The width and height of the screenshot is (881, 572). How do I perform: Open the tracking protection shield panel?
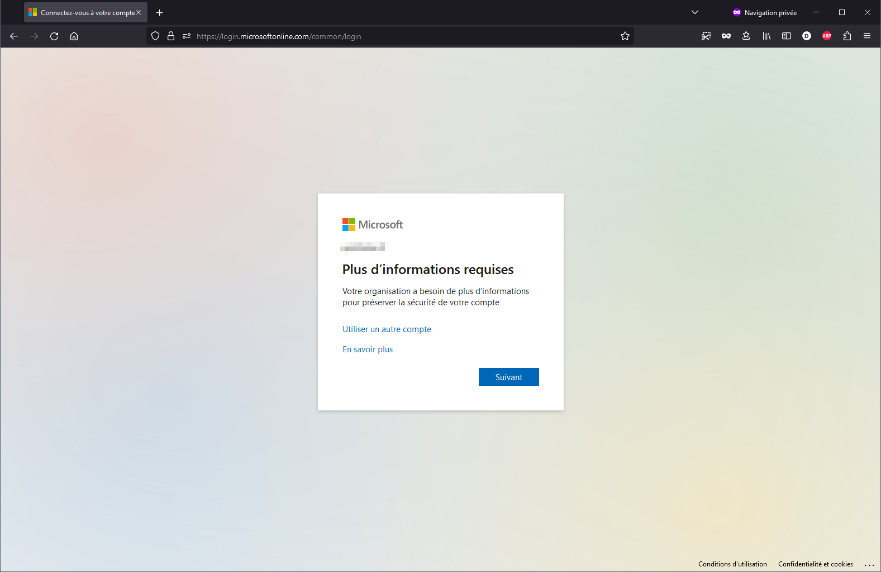point(155,36)
